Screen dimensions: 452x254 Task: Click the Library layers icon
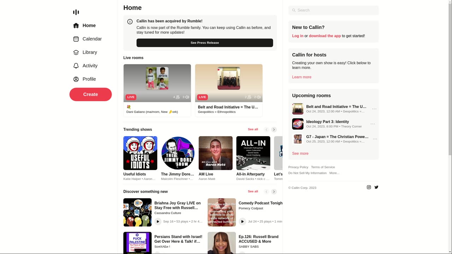[76, 52]
